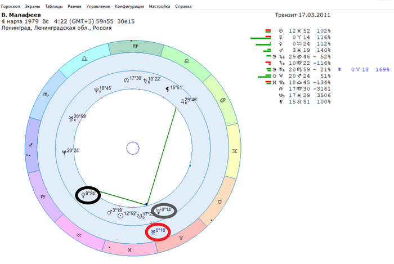Select blue transit Uranus glyph at 0°18'
The width and height of the screenshot is (394, 264).
click(153, 231)
